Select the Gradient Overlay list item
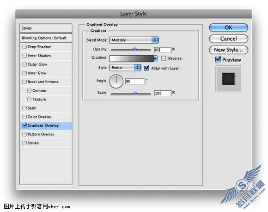This screenshot has height=212, width=268. (x=46, y=125)
